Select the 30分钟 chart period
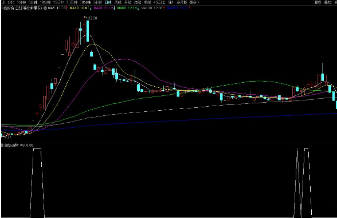 (x=72, y=2)
